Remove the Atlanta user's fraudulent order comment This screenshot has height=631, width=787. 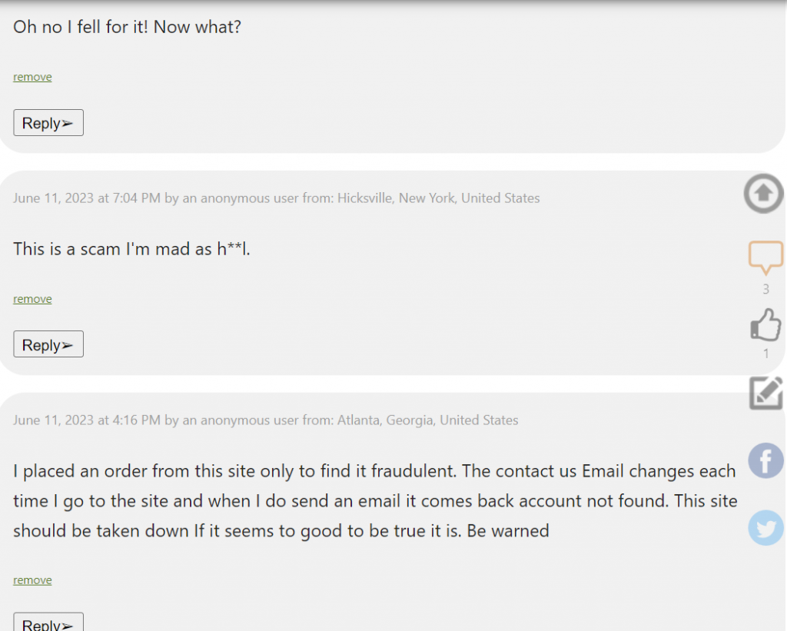32,580
